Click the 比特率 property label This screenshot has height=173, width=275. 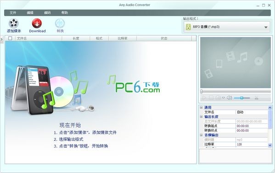pos(209,144)
